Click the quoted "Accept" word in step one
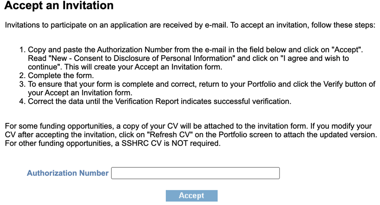This screenshot has height=205, width=380. pos(346,50)
